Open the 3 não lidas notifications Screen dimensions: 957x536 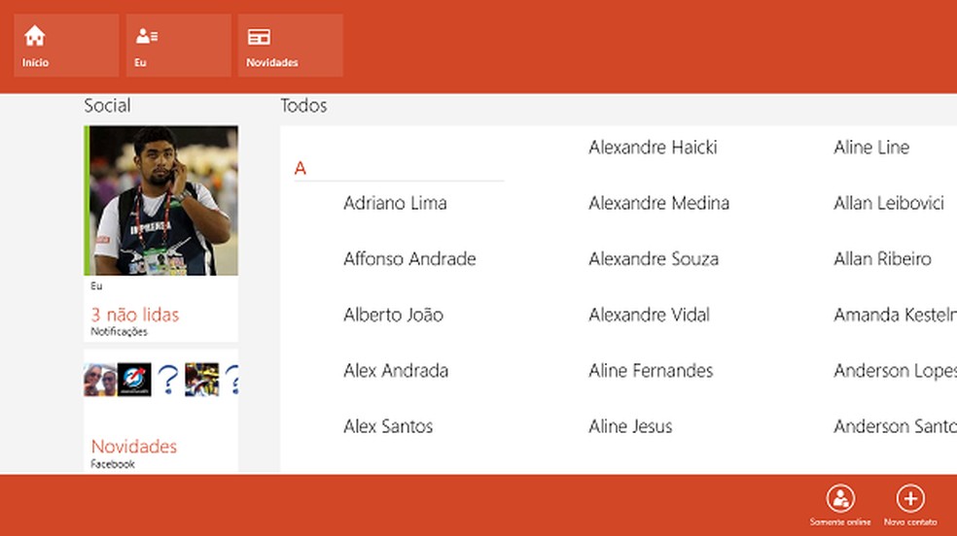(x=135, y=315)
